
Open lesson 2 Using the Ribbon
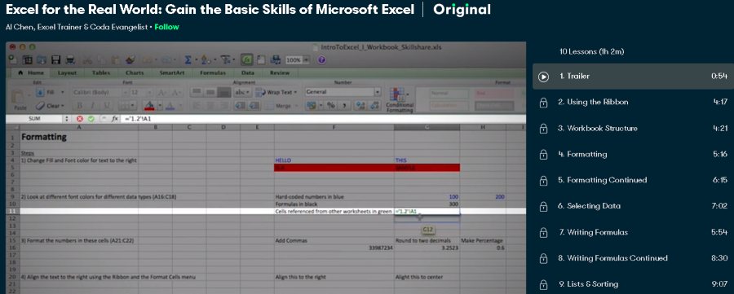[x=633, y=103]
